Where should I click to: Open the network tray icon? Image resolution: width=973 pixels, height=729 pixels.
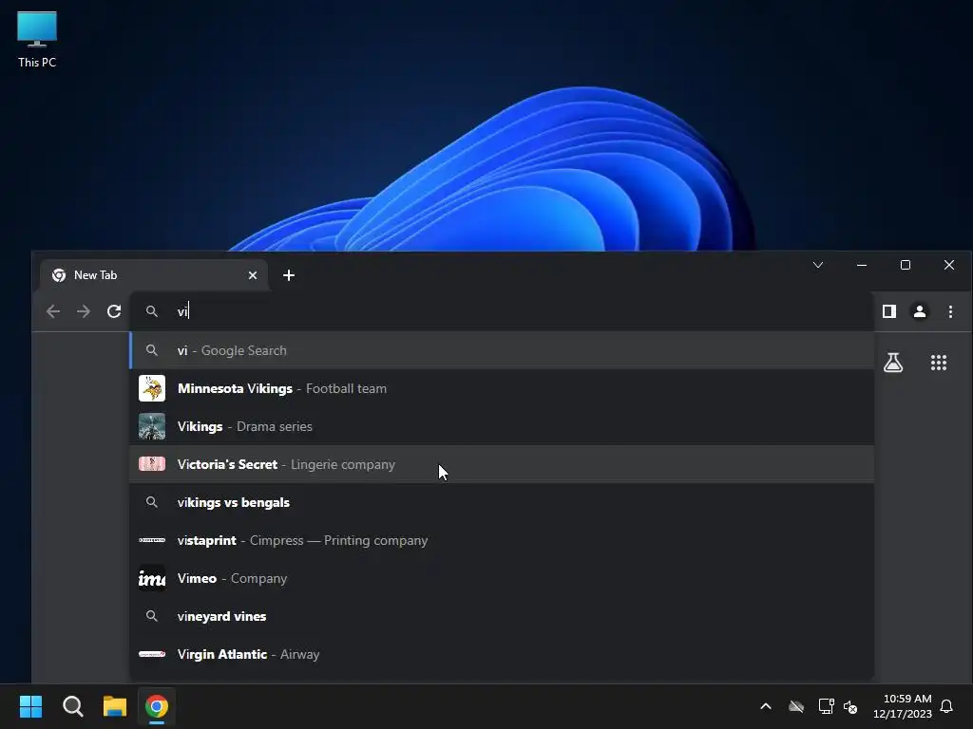pos(826,706)
